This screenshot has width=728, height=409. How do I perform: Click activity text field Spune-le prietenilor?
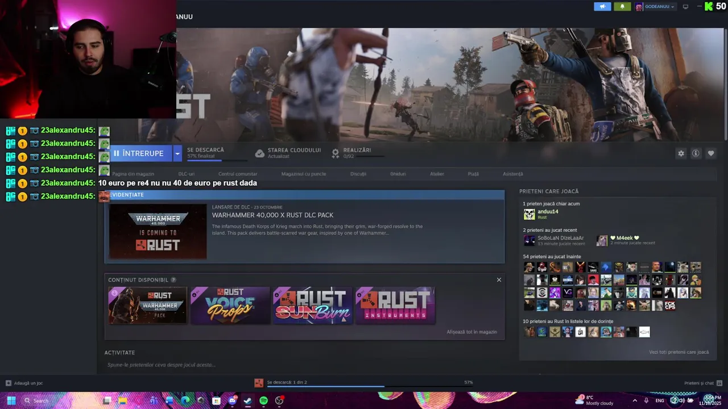161,365
